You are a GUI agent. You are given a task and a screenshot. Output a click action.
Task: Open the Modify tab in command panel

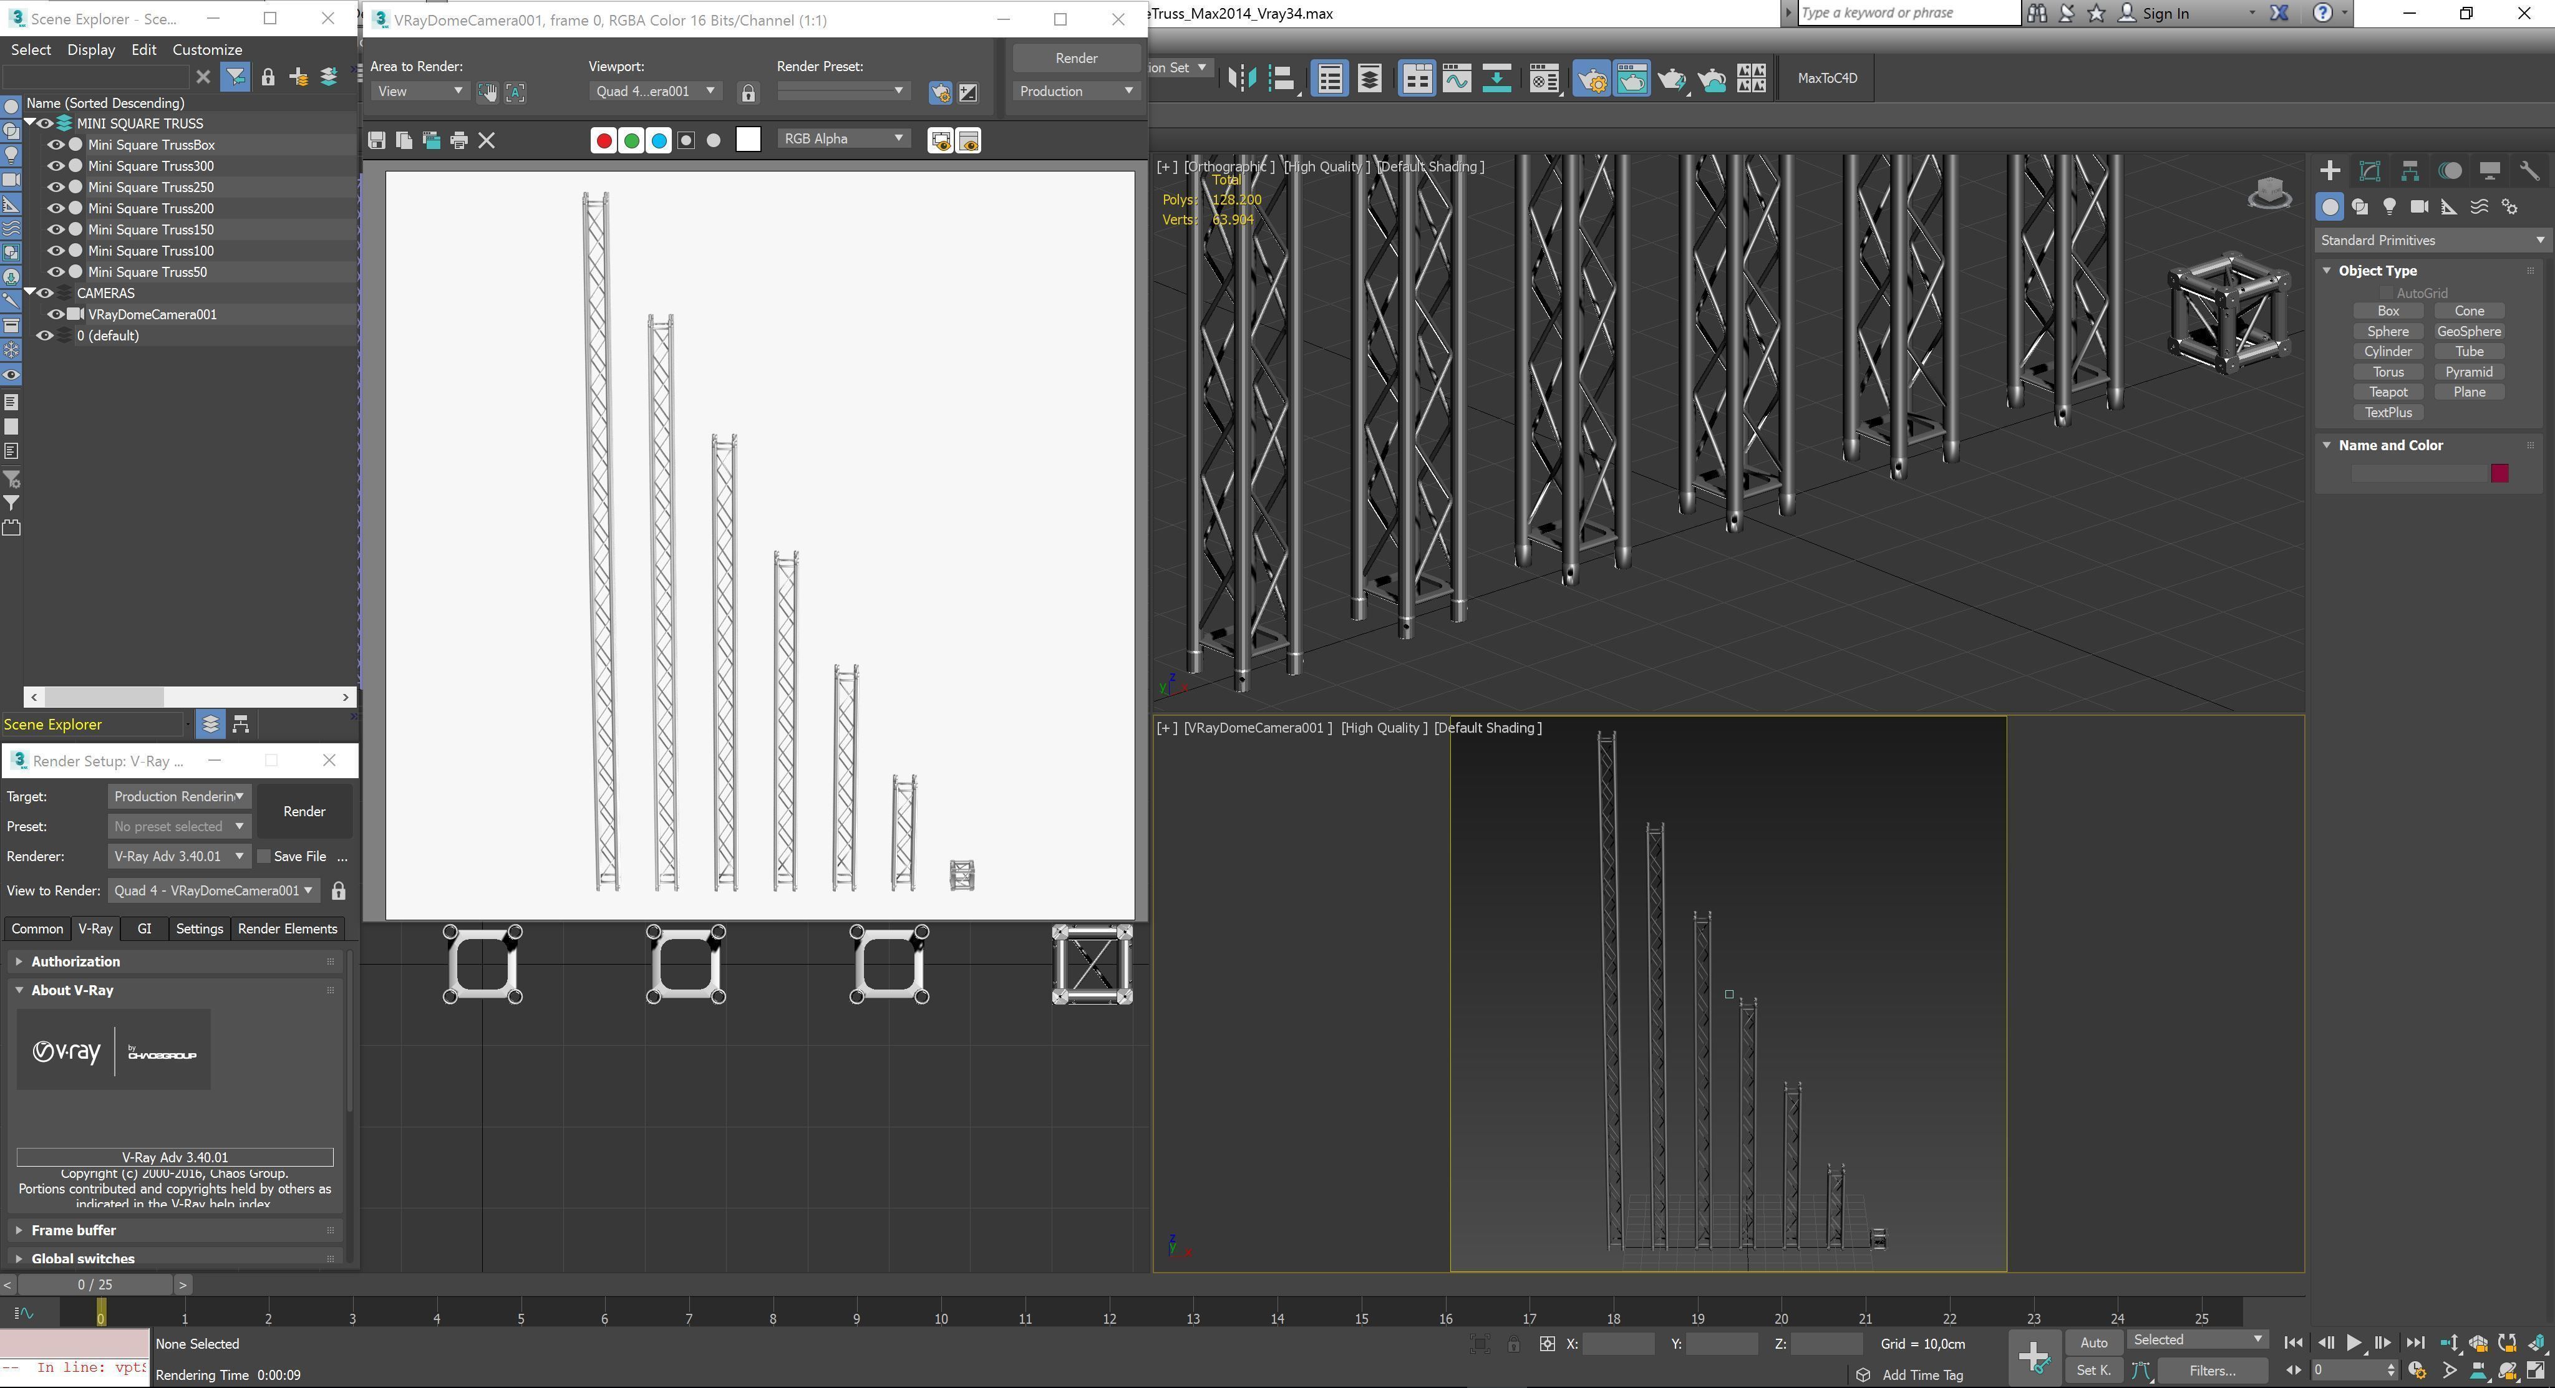point(2370,170)
